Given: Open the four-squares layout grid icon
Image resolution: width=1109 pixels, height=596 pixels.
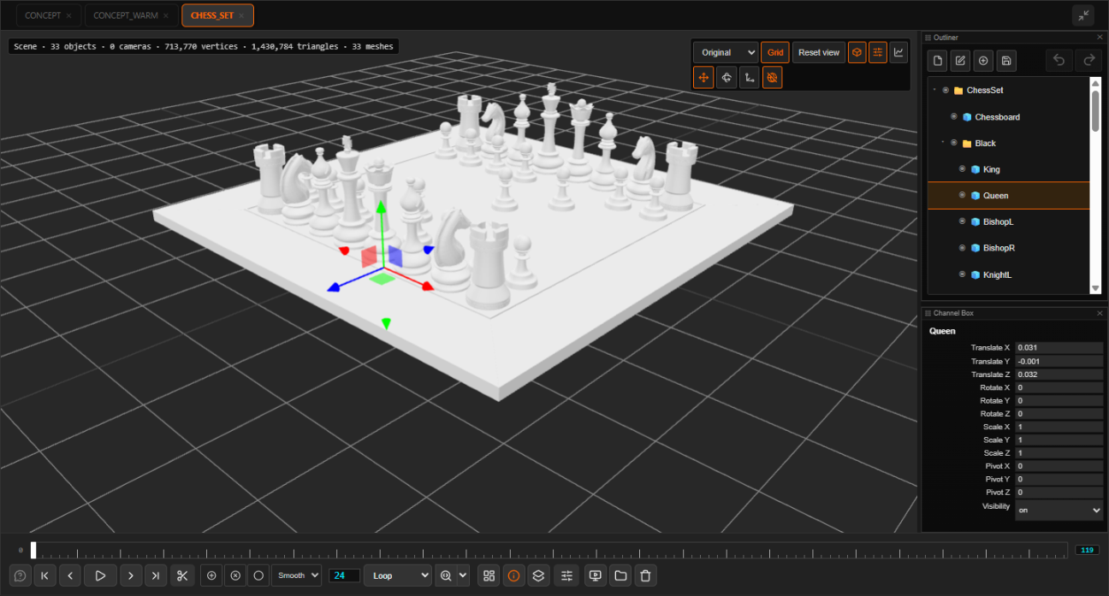Looking at the screenshot, I should point(489,575).
